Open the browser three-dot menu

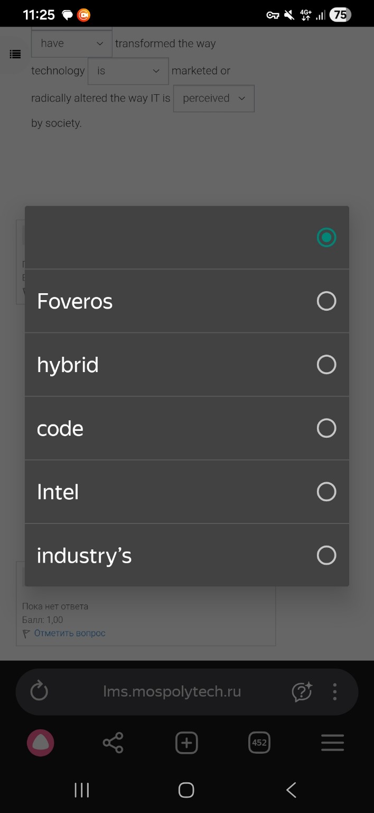[335, 691]
